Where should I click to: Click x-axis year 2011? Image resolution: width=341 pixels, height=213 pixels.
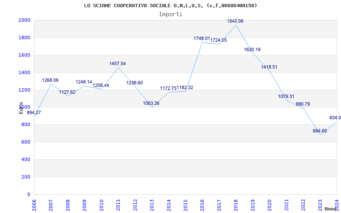[118, 204]
